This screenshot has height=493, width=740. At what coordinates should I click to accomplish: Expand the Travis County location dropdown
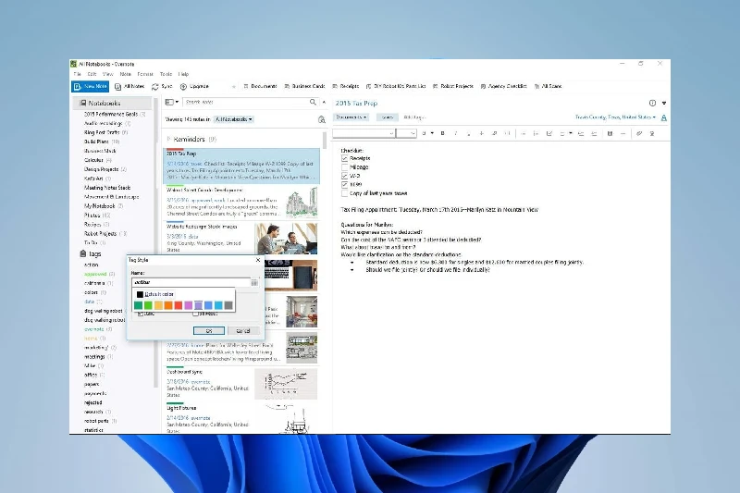[x=616, y=117]
